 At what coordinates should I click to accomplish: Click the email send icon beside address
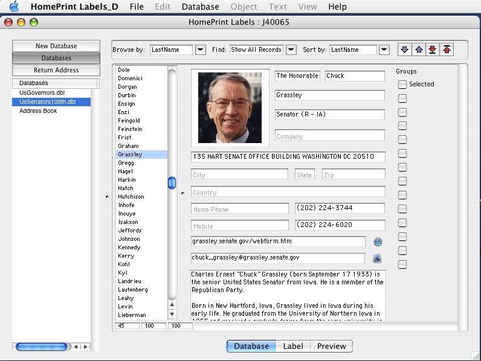(377, 258)
